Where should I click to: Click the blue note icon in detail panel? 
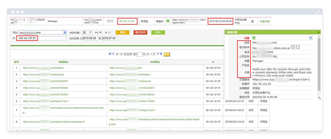[311, 38]
